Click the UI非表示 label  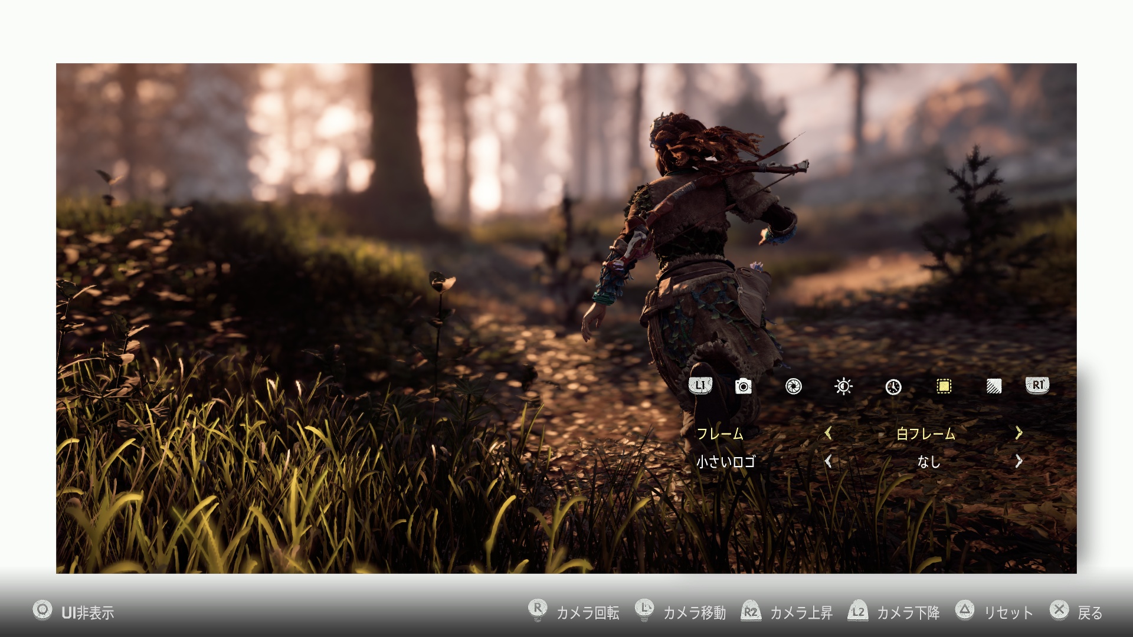click(88, 613)
